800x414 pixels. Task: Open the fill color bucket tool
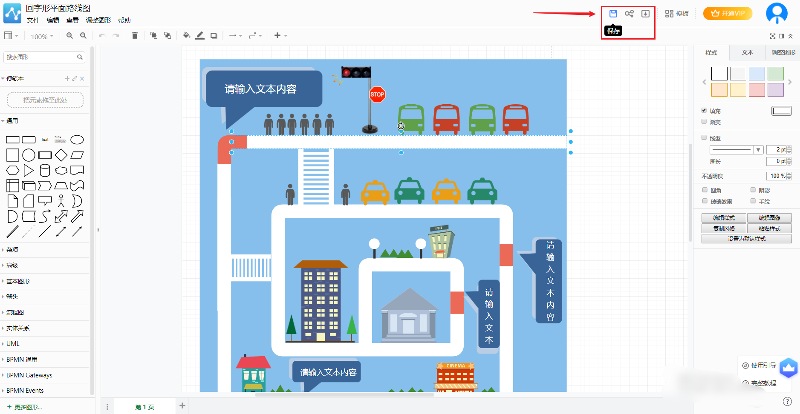tap(186, 36)
